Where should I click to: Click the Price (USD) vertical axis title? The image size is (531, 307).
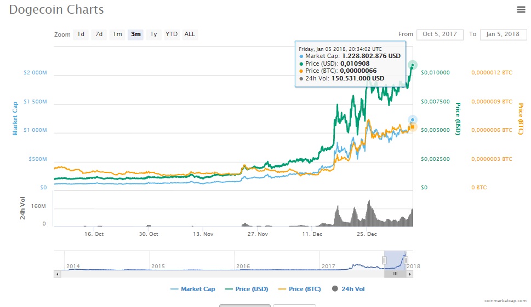tap(458, 119)
